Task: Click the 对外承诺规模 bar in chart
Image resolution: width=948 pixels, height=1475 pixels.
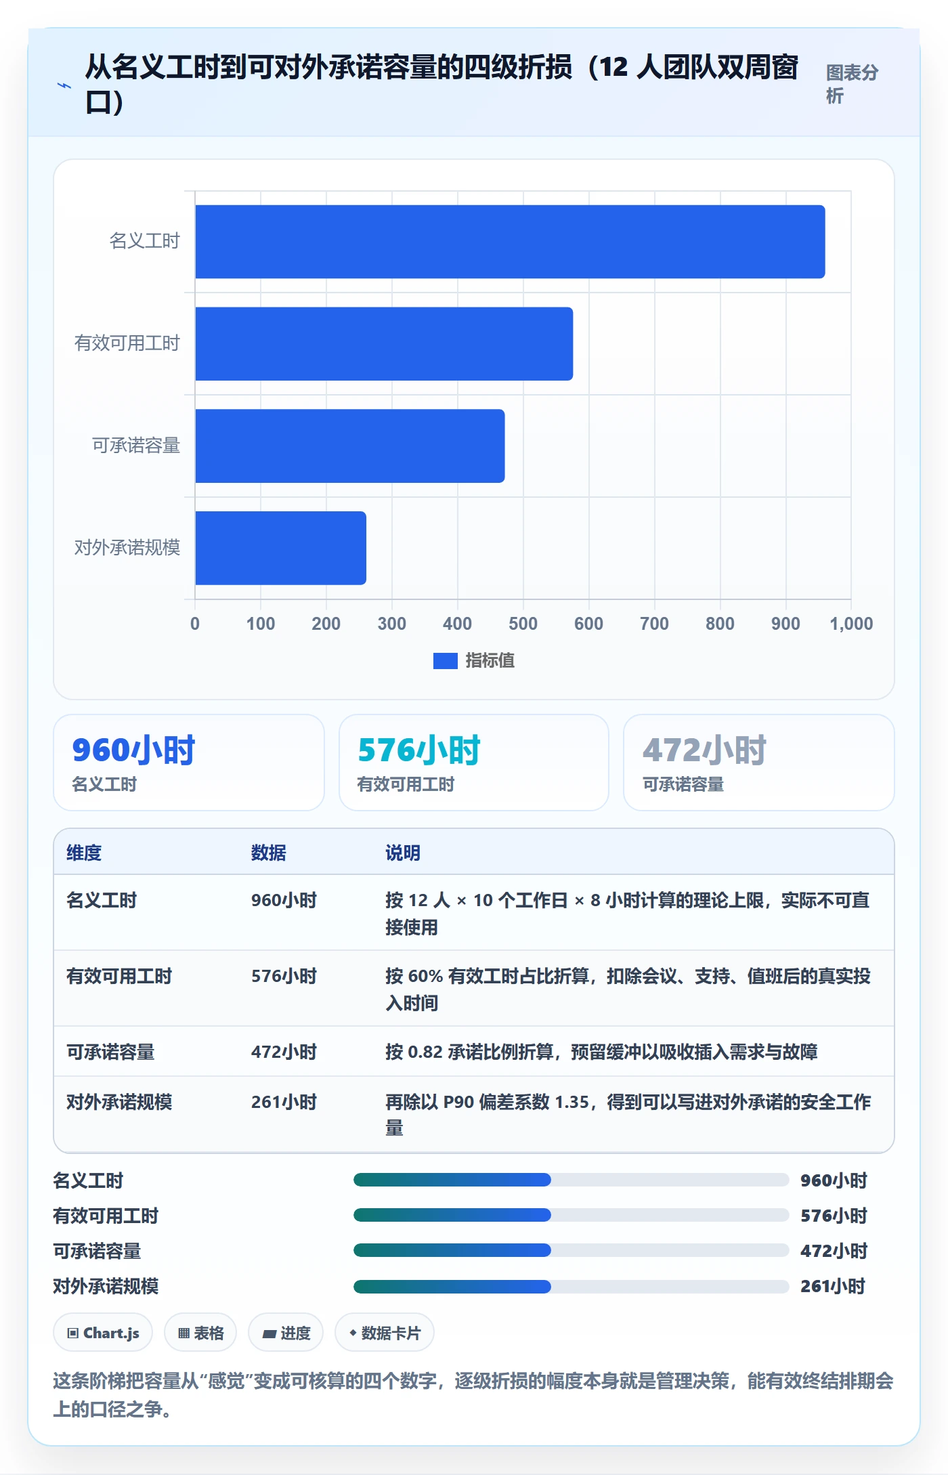Action: click(x=281, y=548)
